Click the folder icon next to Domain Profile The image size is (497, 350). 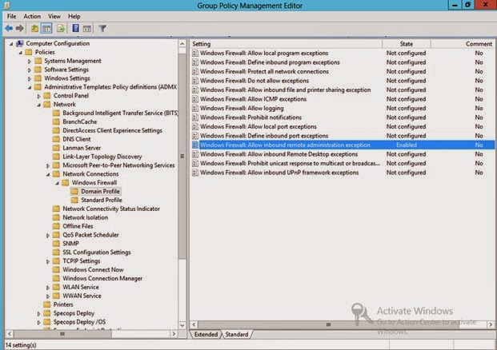74,191
